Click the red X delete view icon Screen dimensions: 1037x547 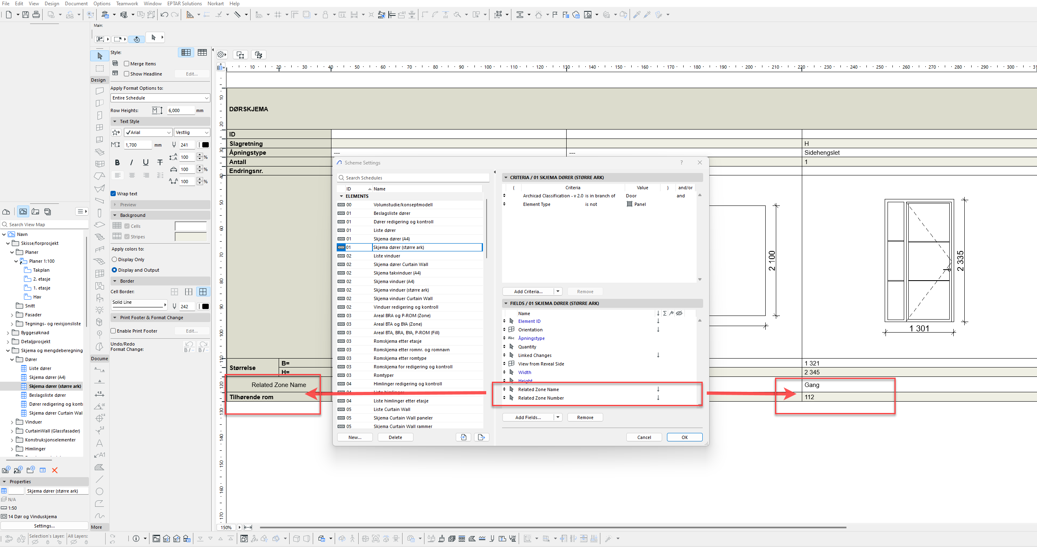(55, 470)
